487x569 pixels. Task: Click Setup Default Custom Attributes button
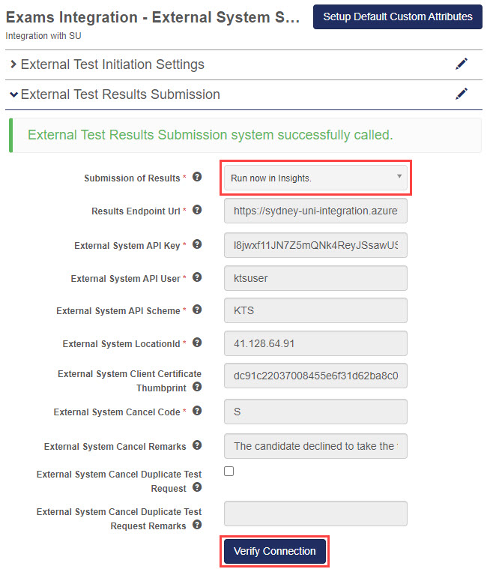click(397, 16)
